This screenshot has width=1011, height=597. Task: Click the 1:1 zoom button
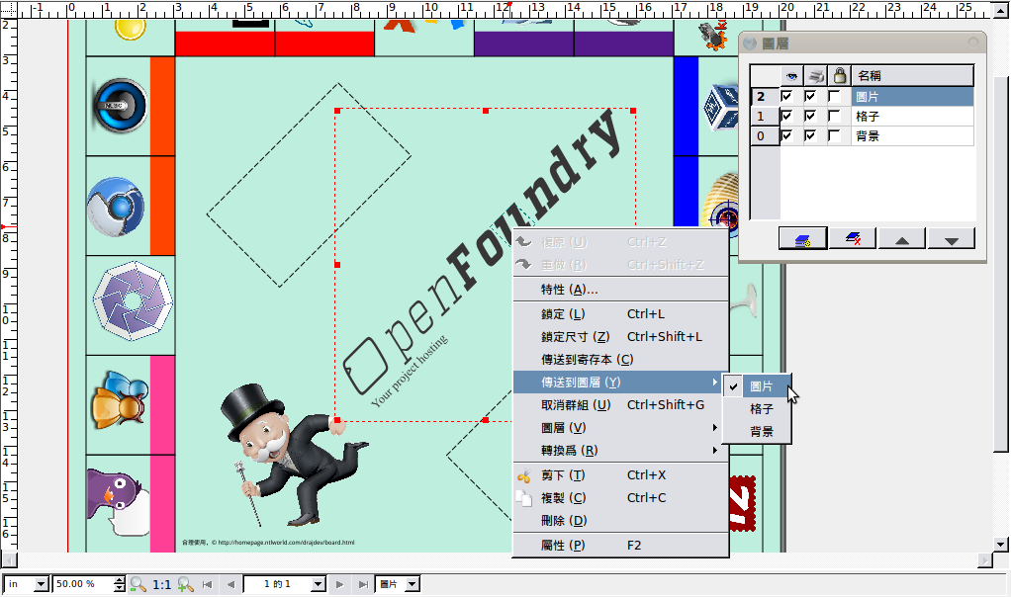click(x=161, y=584)
